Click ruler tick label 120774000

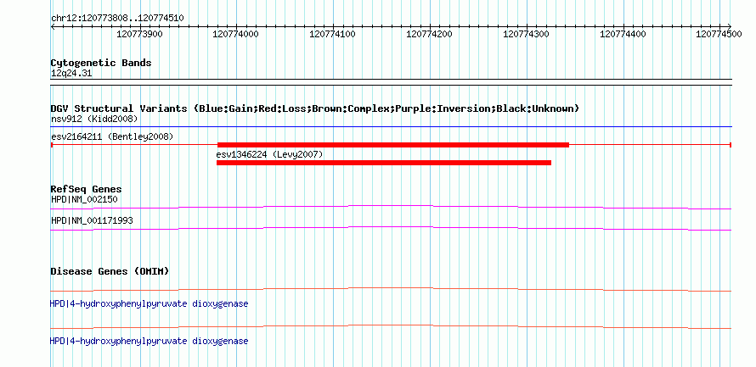pyautogui.click(x=236, y=34)
